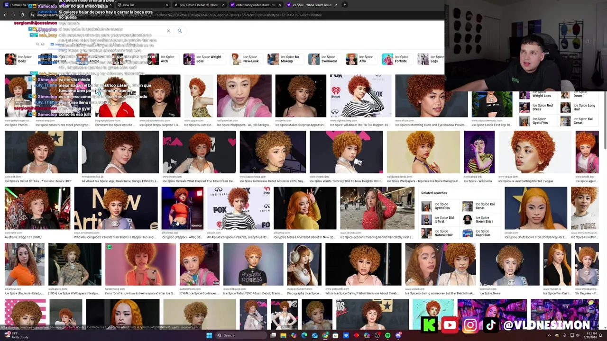Open Spotify from the taskbar

(387, 335)
